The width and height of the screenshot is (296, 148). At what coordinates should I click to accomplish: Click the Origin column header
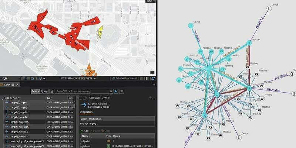pos(84,119)
